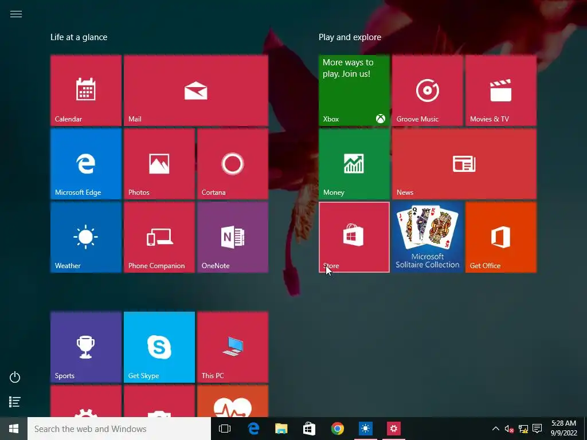Show hidden system tray icons
The width and height of the screenshot is (587, 440).
point(495,429)
